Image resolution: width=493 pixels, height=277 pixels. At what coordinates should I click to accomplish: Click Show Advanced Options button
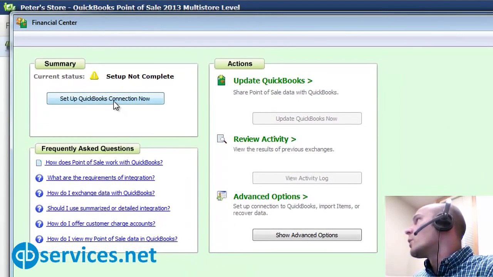tap(307, 235)
